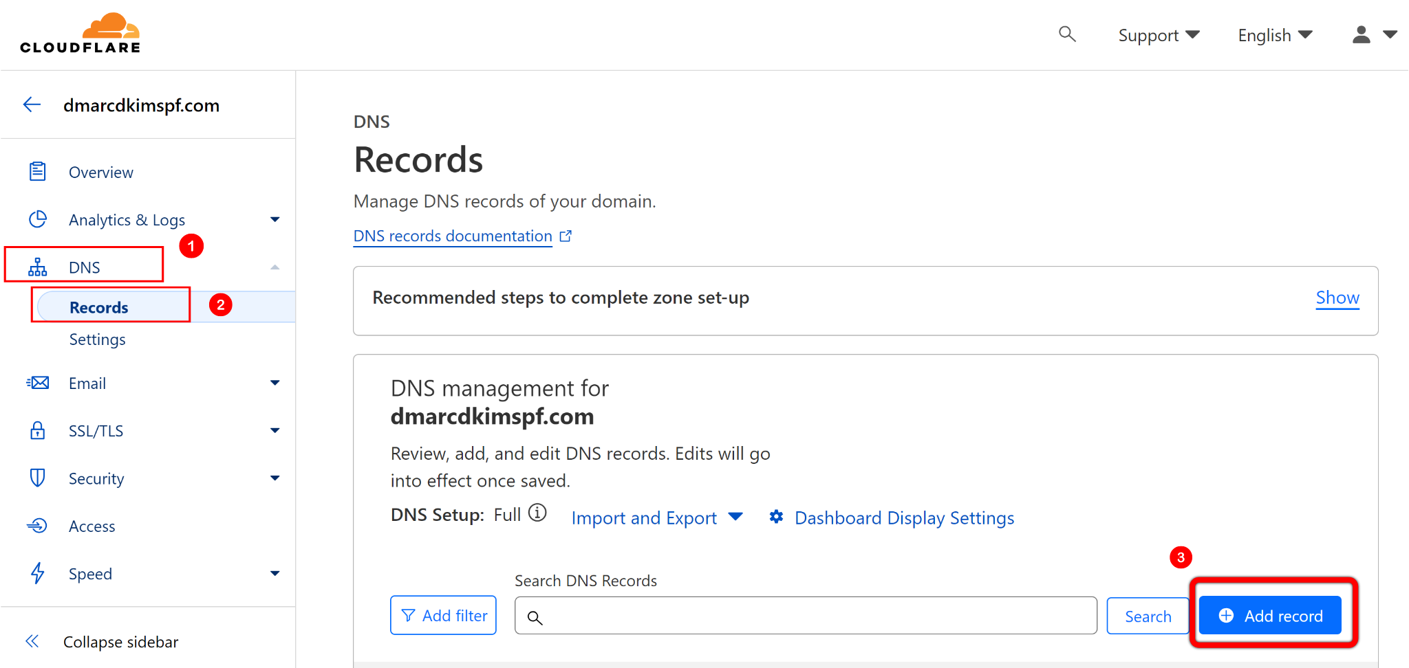Click the Access arrow-circle icon
This screenshot has height=668, width=1409.
[x=37, y=526]
